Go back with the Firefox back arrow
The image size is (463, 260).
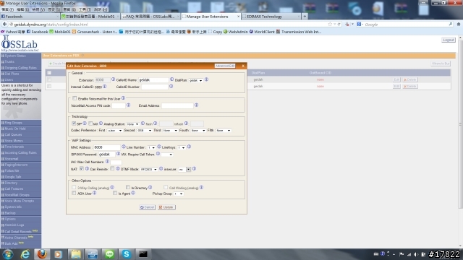tap(4, 24)
